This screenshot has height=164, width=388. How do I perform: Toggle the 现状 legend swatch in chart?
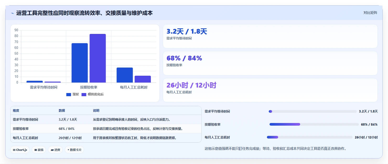[x=69, y=94]
